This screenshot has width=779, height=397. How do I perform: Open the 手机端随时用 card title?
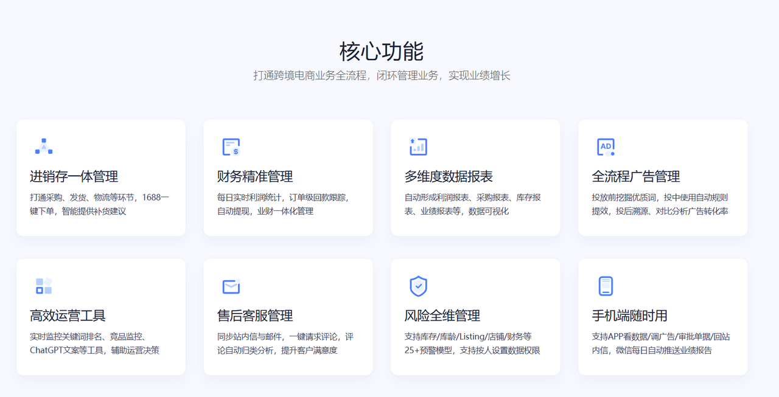point(630,316)
